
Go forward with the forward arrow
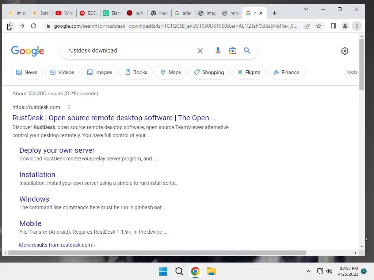click(22, 26)
